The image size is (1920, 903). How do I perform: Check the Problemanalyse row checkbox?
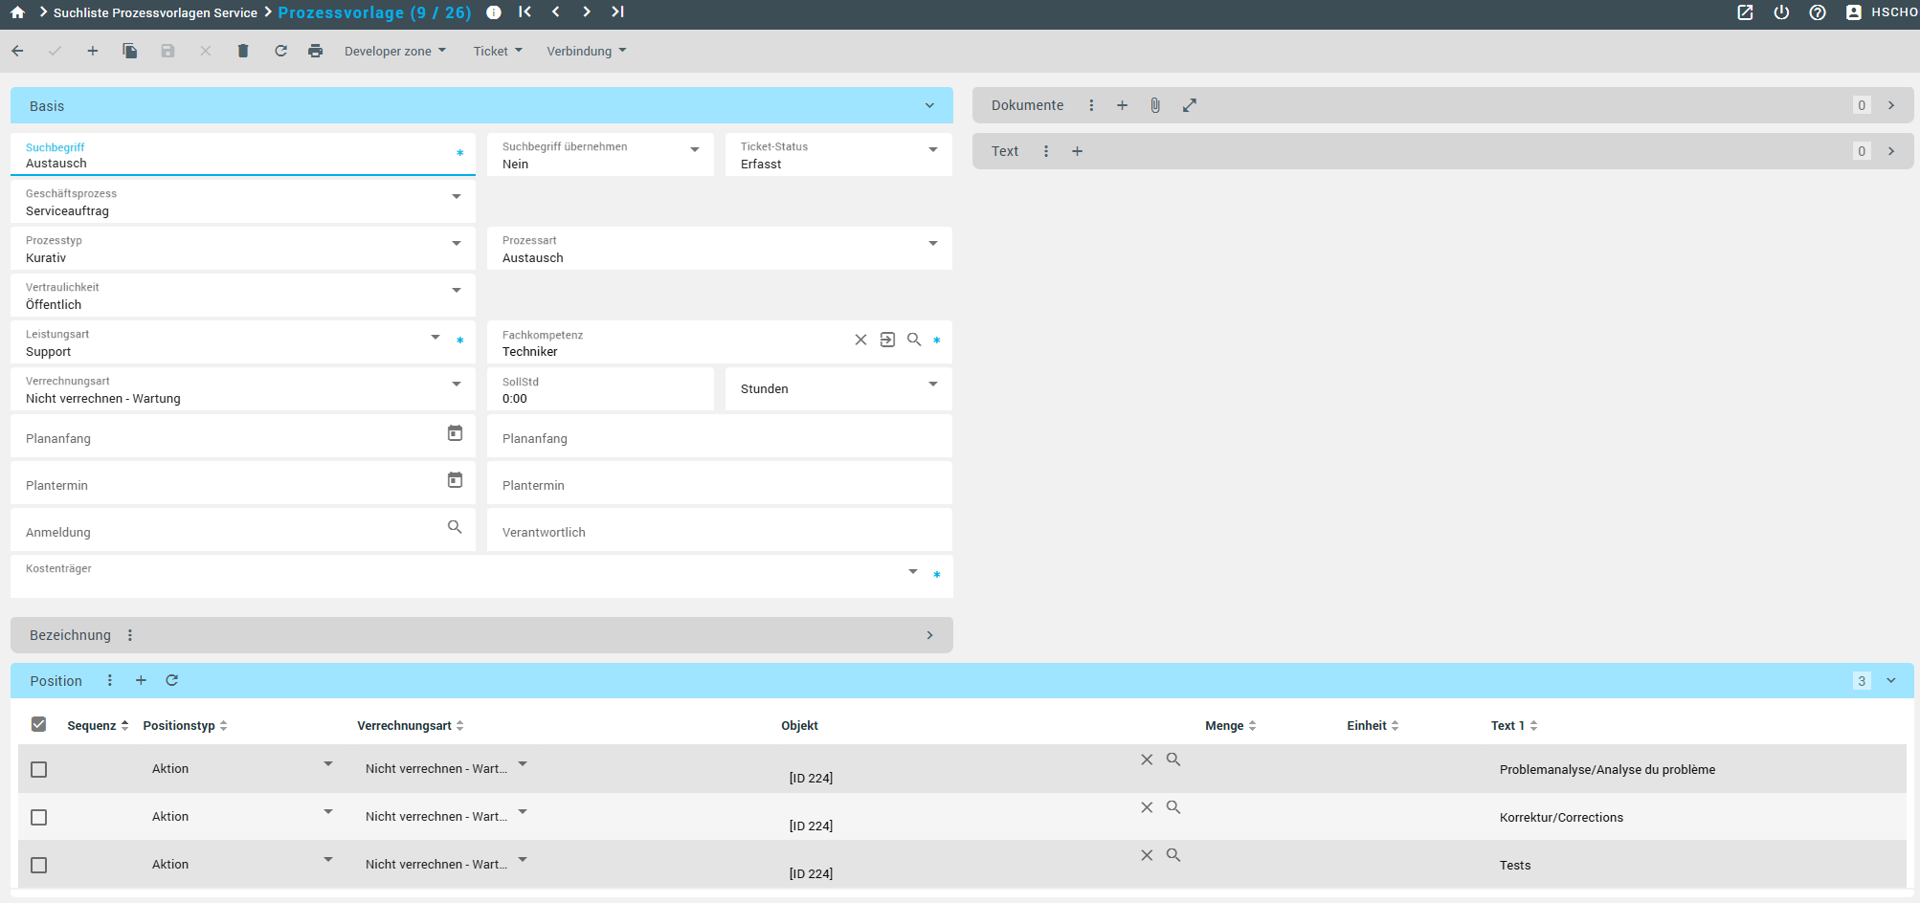pyautogui.click(x=39, y=769)
